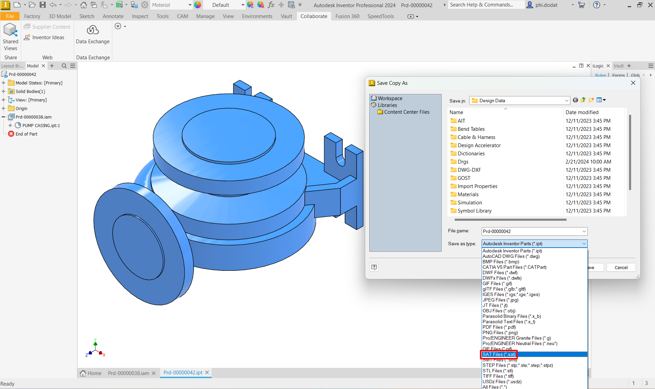Open Inventor Ideas
655x389 pixels.
point(44,37)
